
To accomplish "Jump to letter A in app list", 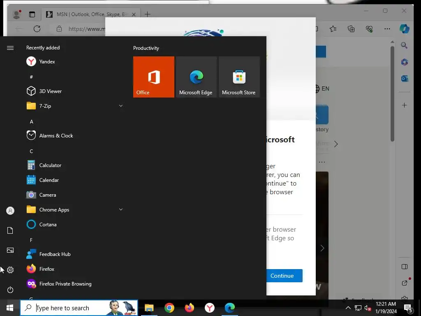I will click(x=31, y=122).
